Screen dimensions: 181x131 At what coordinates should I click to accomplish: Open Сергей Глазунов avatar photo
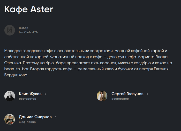point(102,96)
